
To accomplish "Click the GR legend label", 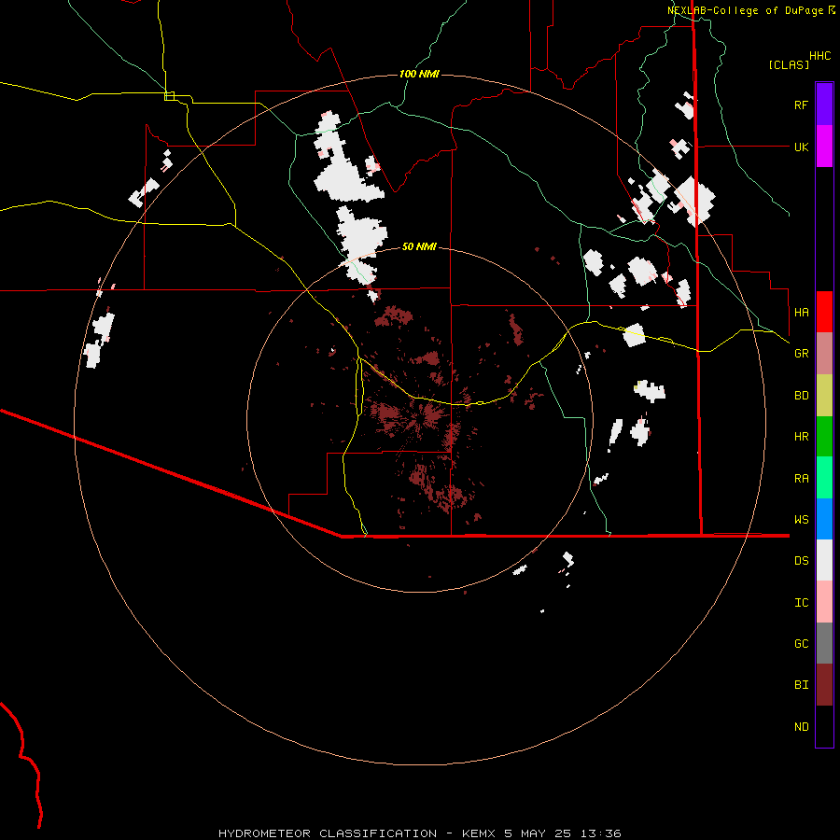I will coord(801,354).
